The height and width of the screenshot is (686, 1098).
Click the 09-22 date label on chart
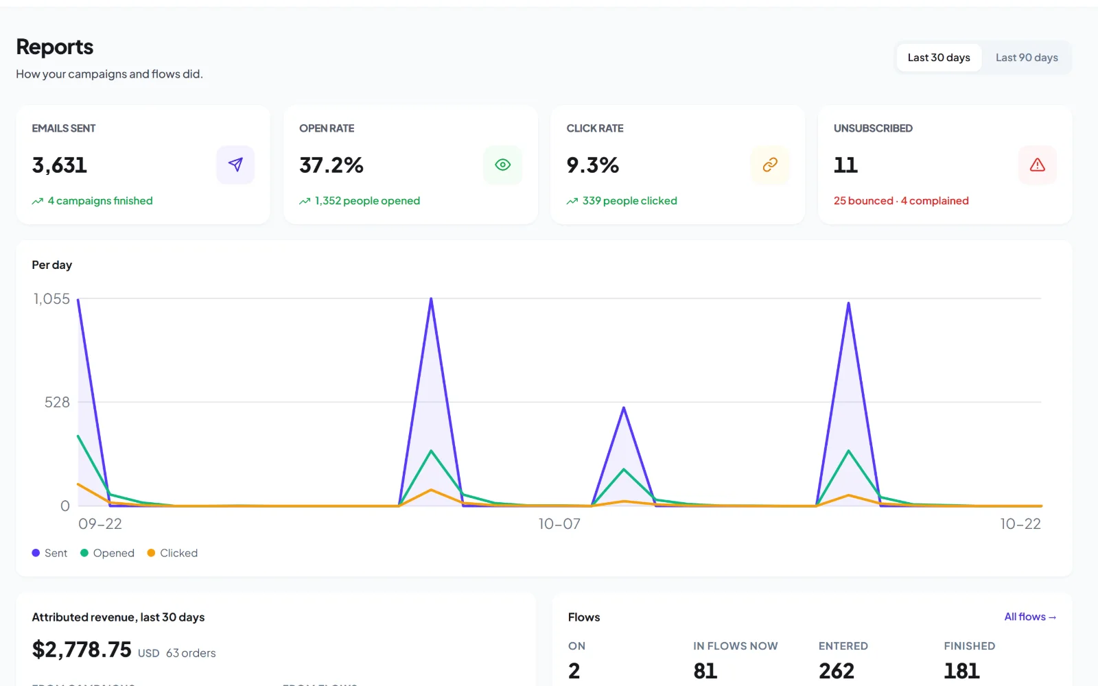pyautogui.click(x=100, y=524)
